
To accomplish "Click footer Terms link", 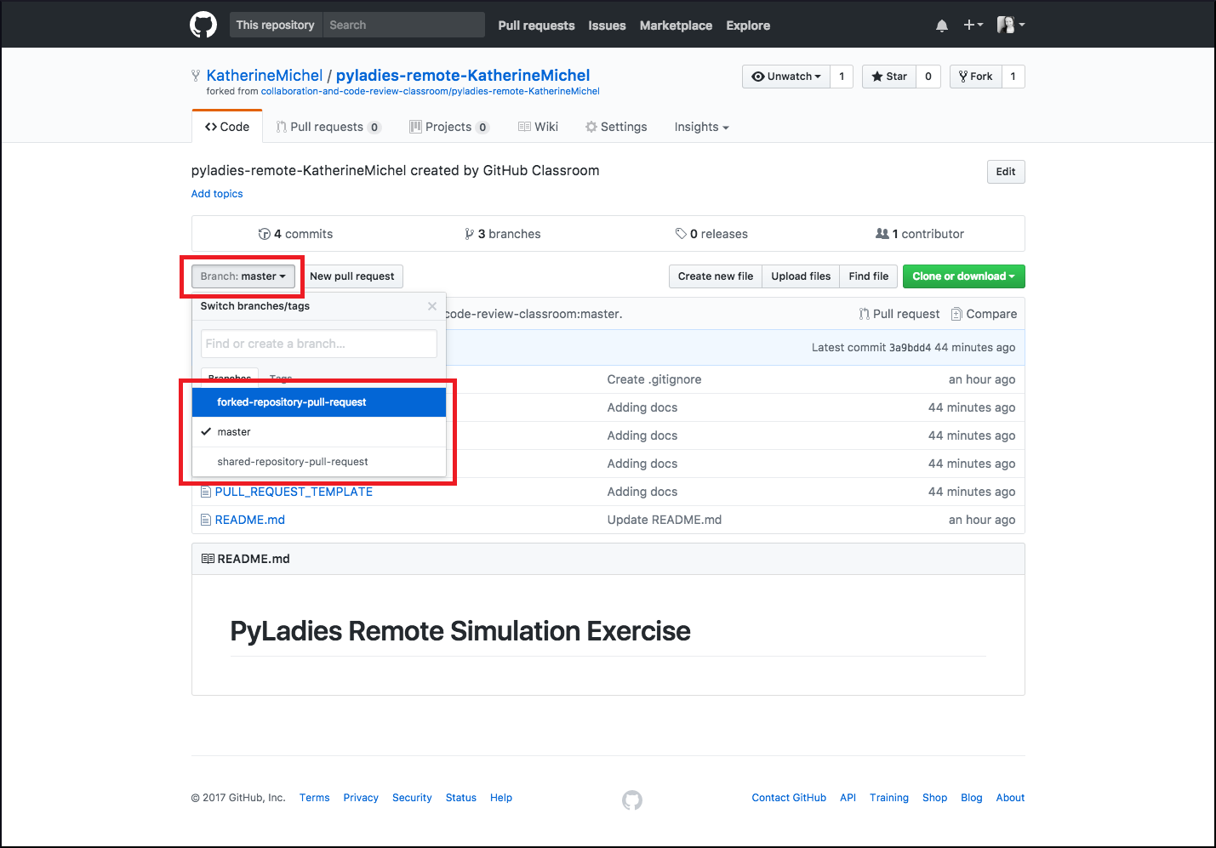I will pyautogui.click(x=315, y=798).
